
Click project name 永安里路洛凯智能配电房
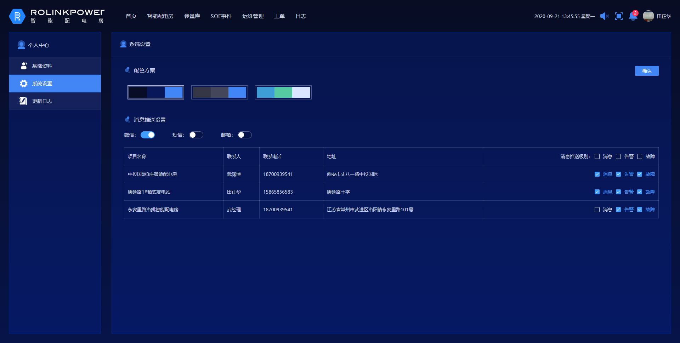pyautogui.click(x=153, y=210)
